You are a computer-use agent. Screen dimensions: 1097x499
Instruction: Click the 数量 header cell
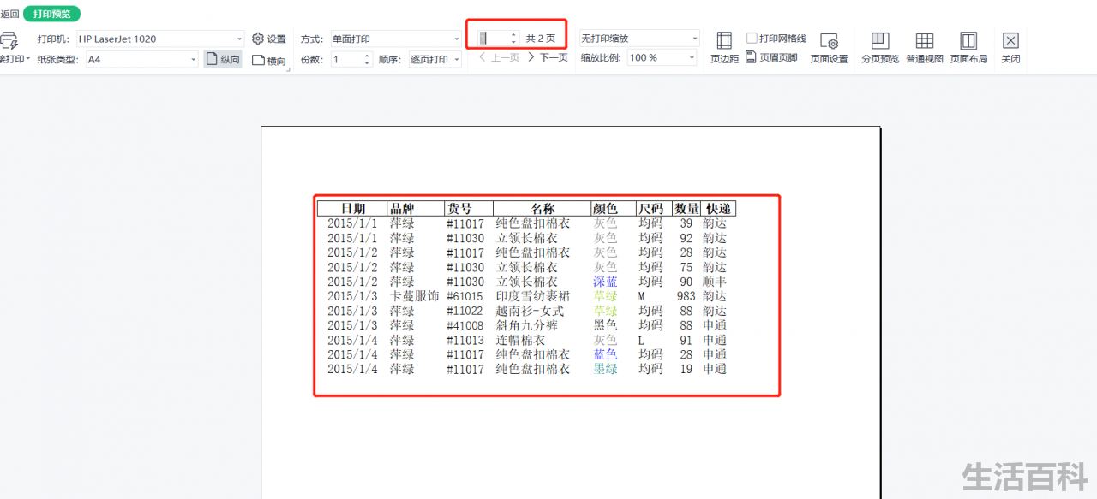686,208
